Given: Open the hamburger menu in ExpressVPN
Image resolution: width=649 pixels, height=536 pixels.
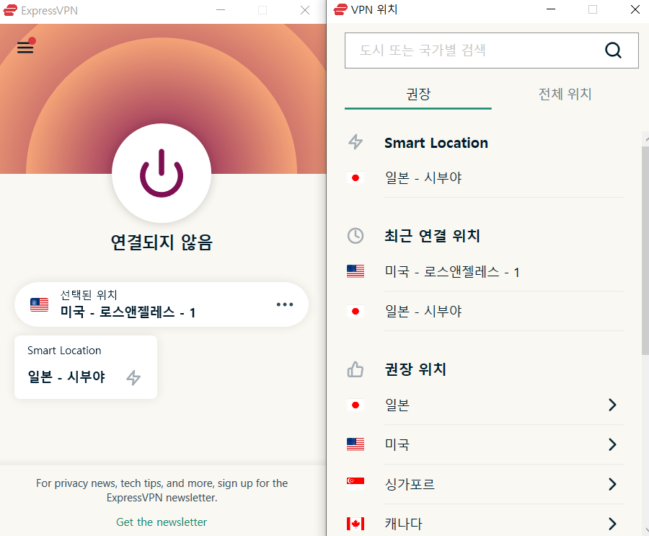Looking at the screenshot, I should [25, 47].
